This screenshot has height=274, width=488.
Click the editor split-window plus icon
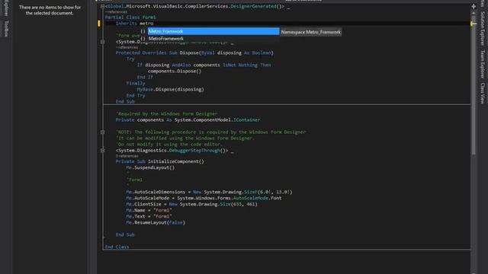click(x=474, y=6)
